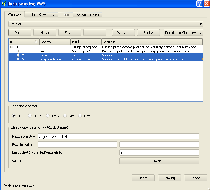Click the 'Usługa przegląda...' title cell
Viewport: 210px width, 190px height.
point(85,47)
